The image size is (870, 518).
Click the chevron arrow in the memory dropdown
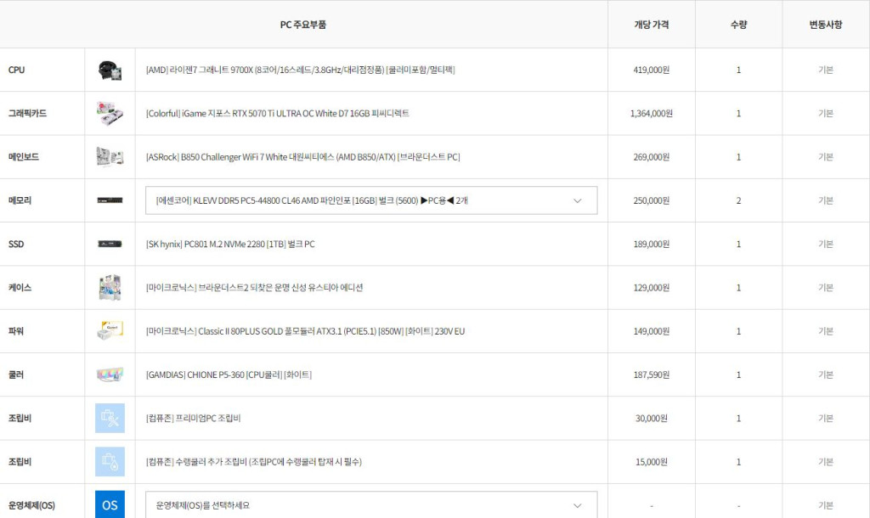coord(578,200)
